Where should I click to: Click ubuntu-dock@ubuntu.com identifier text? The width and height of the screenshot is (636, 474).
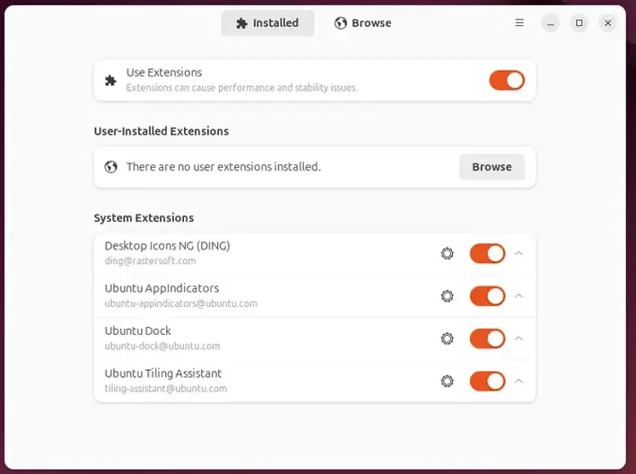coord(162,347)
